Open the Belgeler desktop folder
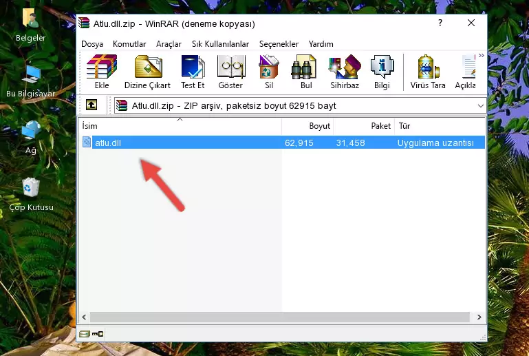 (x=30, y=25)
